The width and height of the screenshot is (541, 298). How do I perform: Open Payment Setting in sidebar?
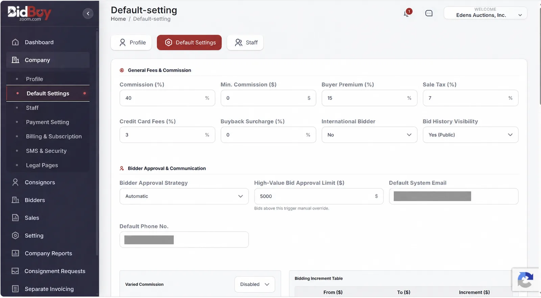point(47,122)
